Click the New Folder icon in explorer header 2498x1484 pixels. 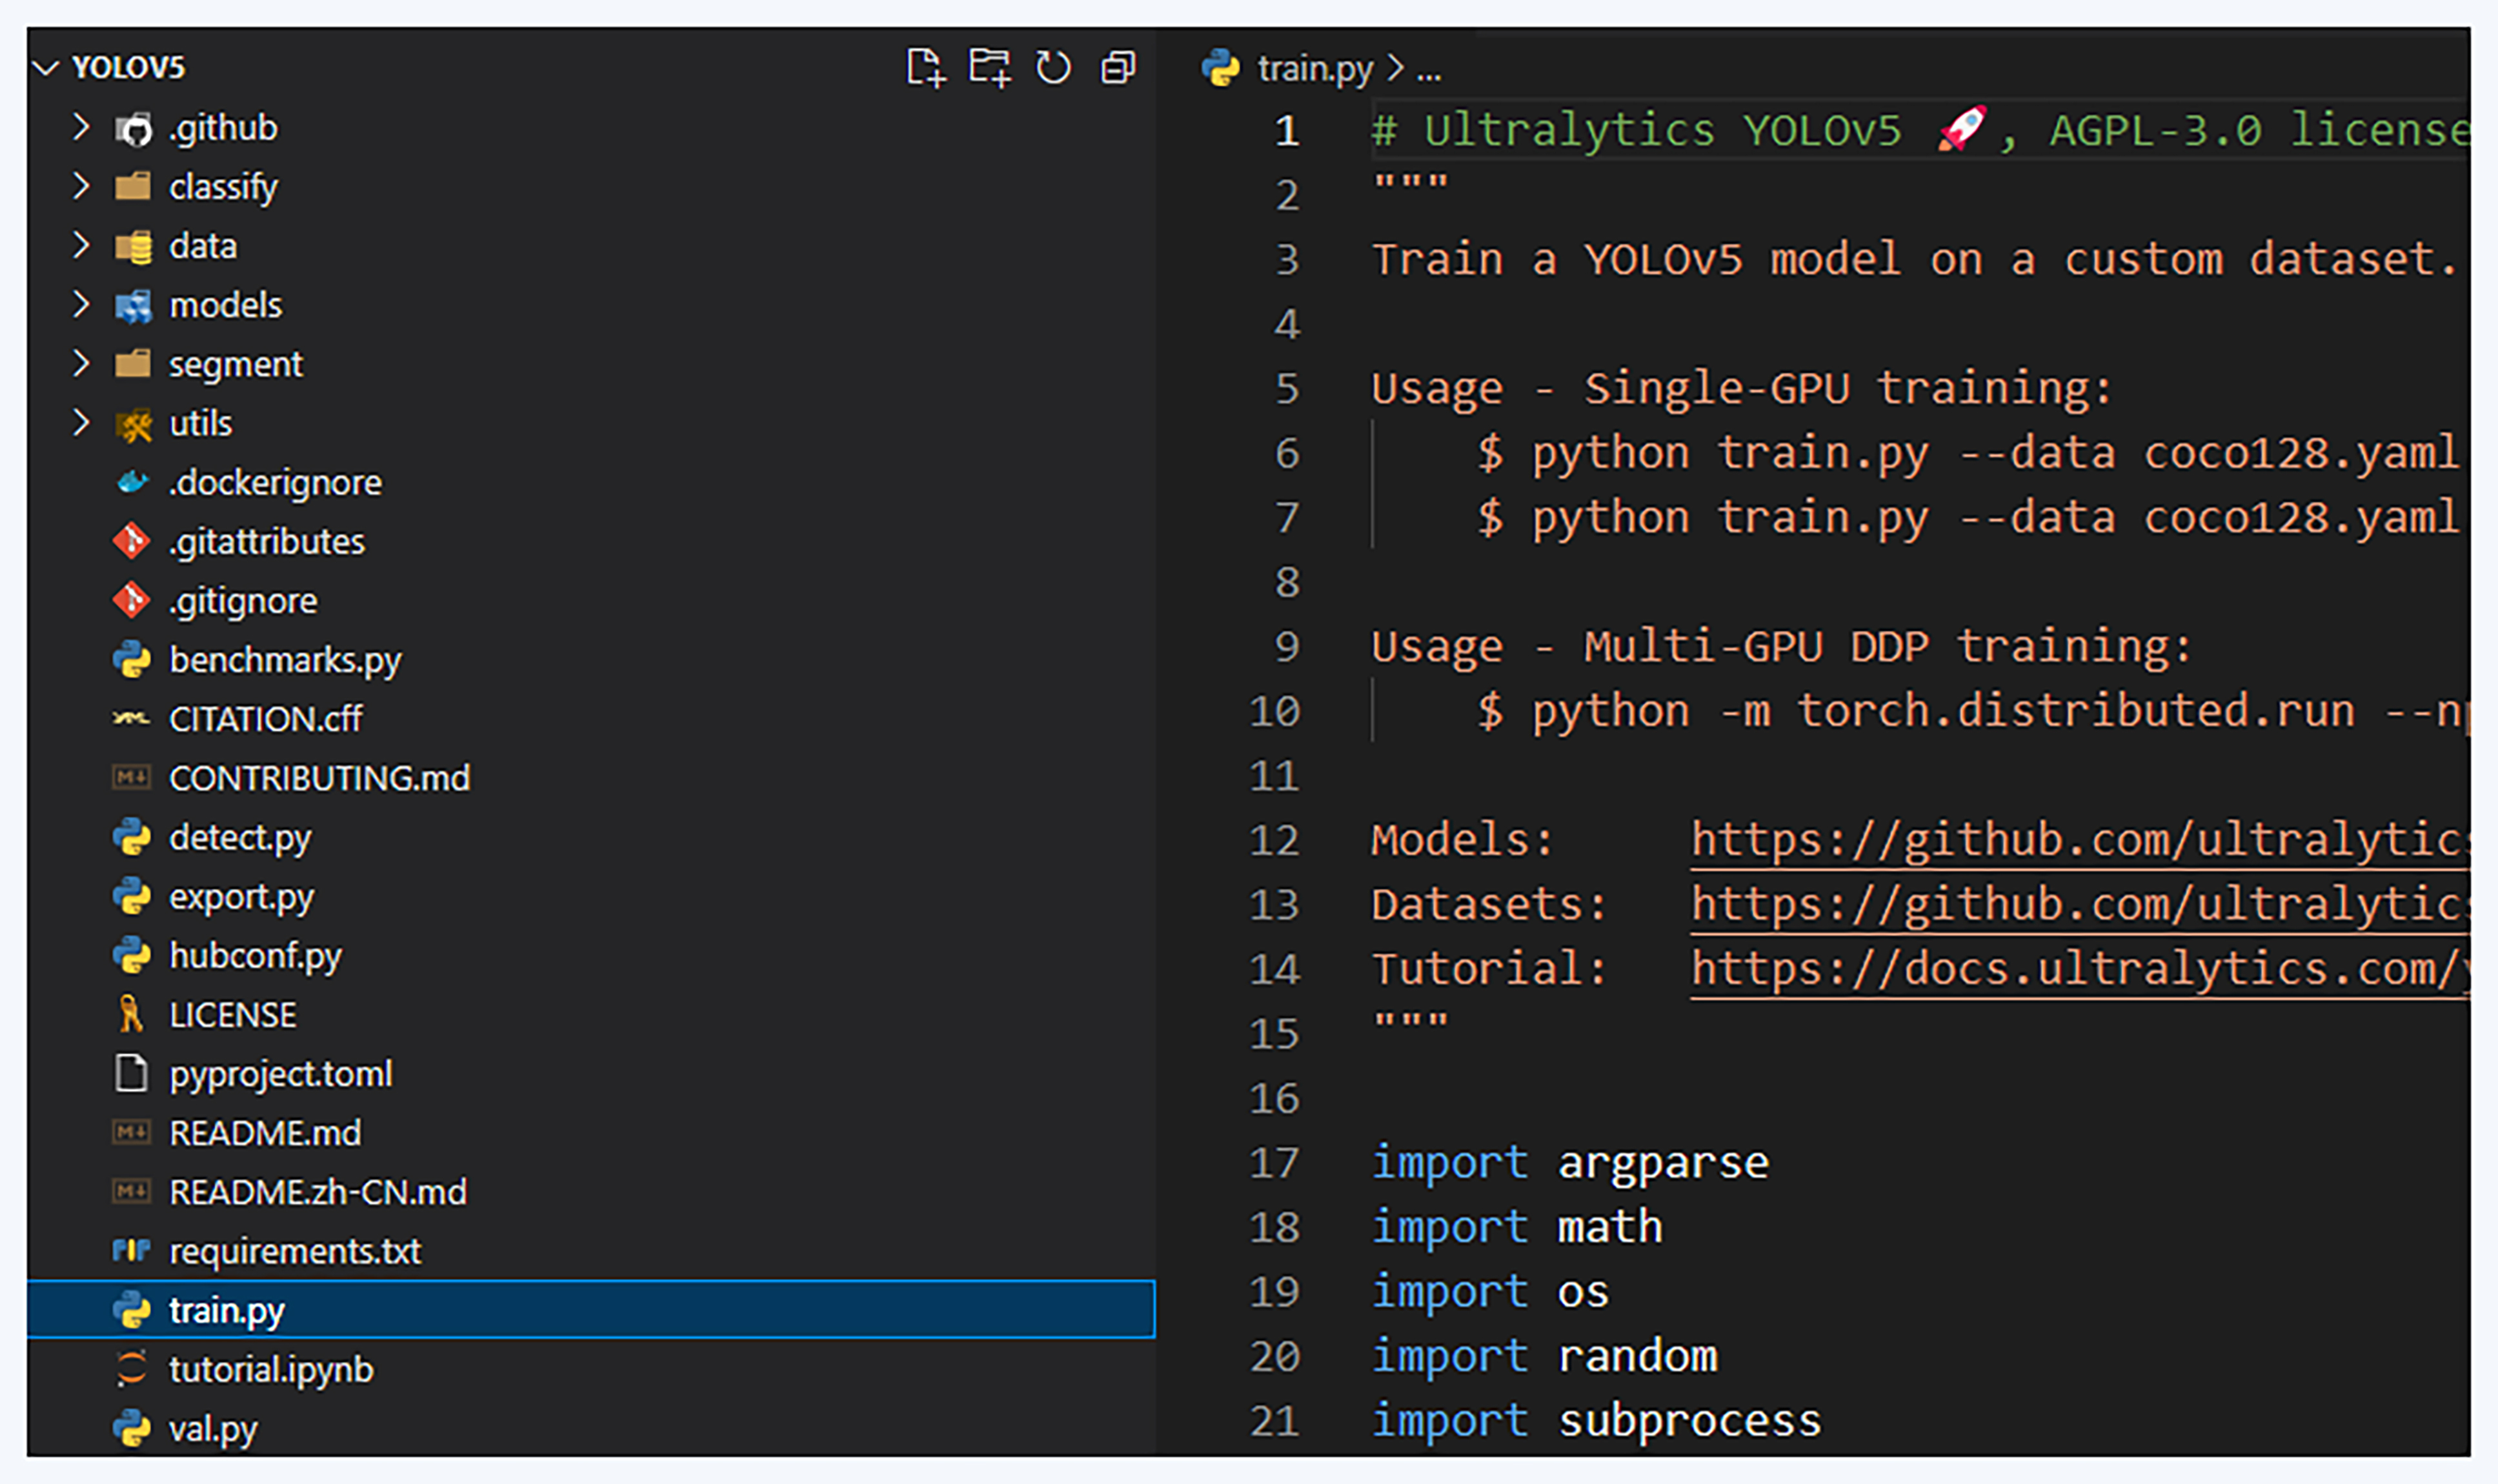(989, 68)
